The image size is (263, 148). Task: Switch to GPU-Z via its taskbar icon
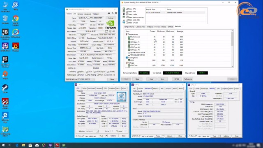[x=64, y=145]
